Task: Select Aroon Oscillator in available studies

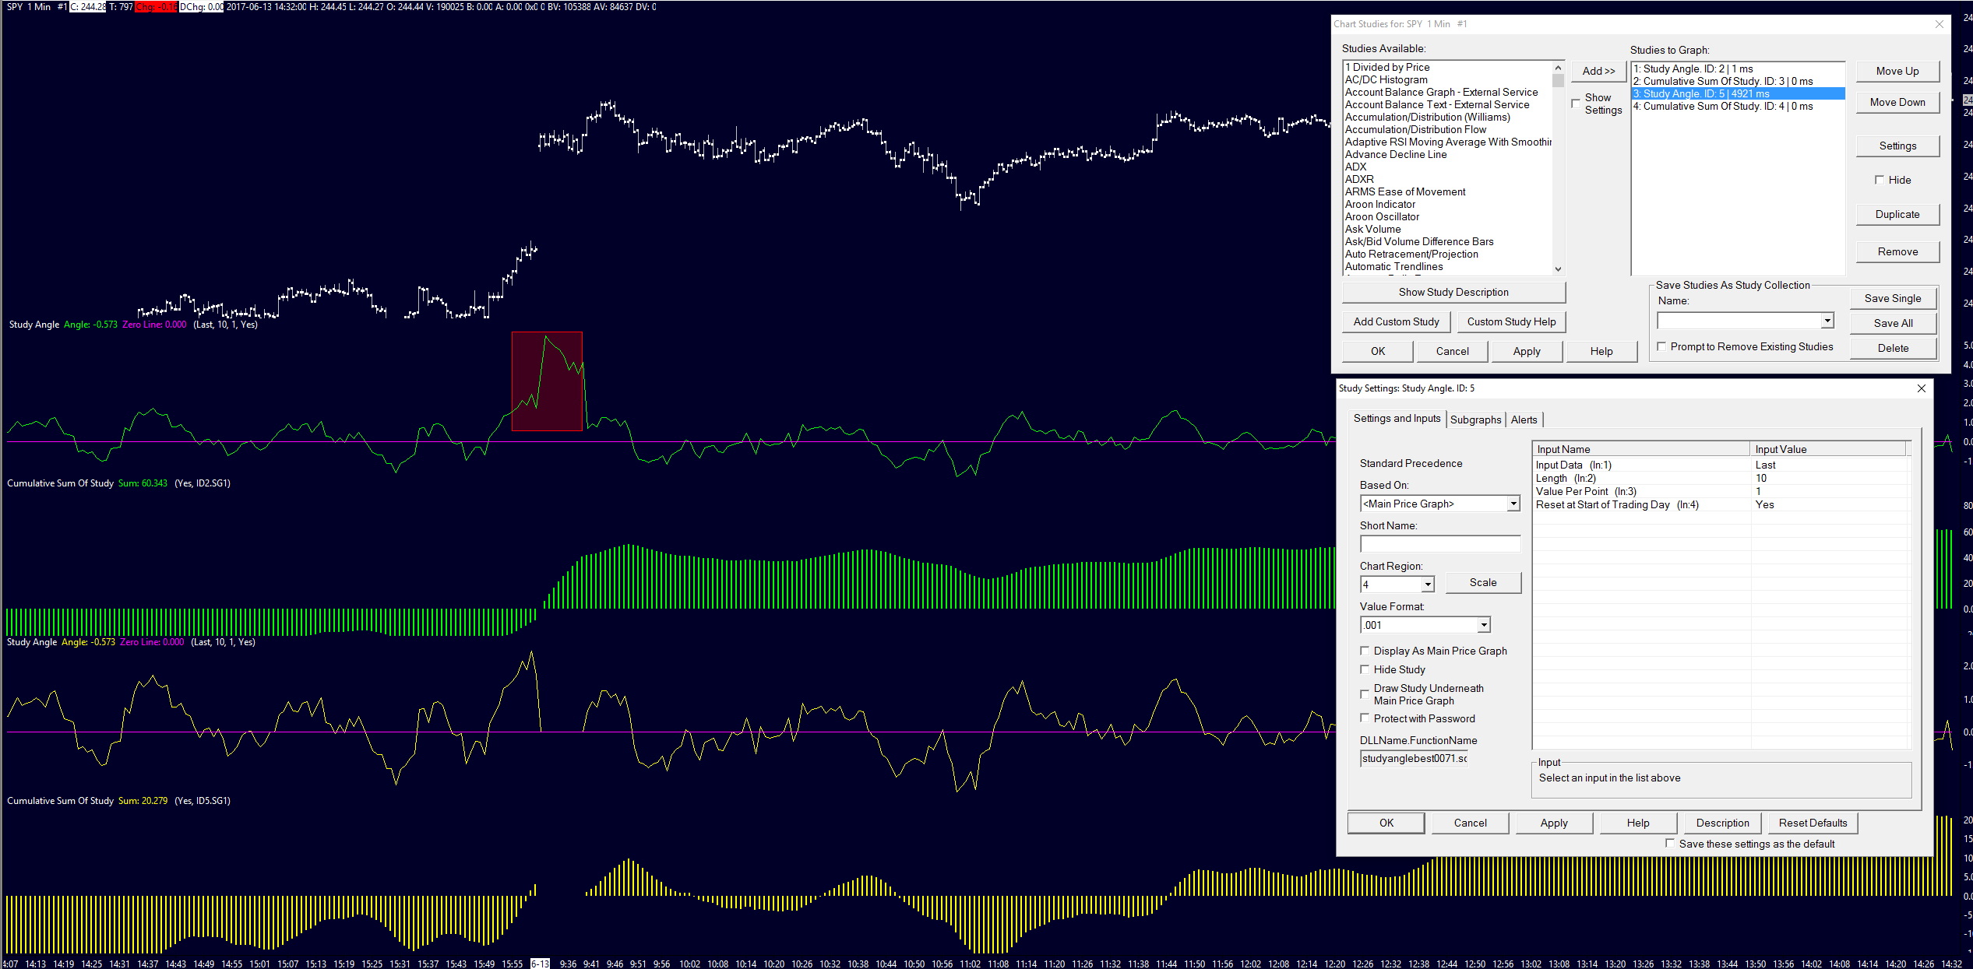Action: (x=1382, y=216)
